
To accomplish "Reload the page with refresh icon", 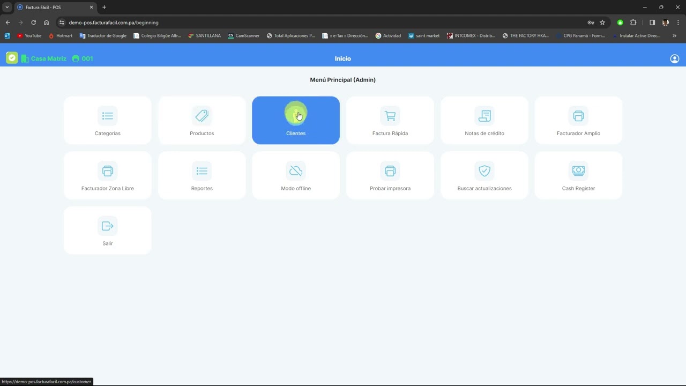I will pyautogui.click(x=33, y=23).
